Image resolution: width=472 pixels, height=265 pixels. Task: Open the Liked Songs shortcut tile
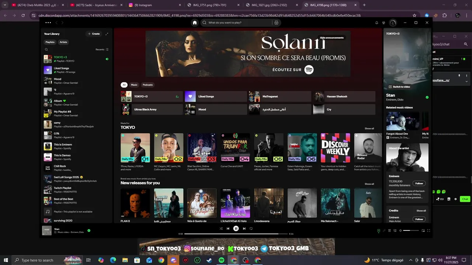[x=216, y=96]
